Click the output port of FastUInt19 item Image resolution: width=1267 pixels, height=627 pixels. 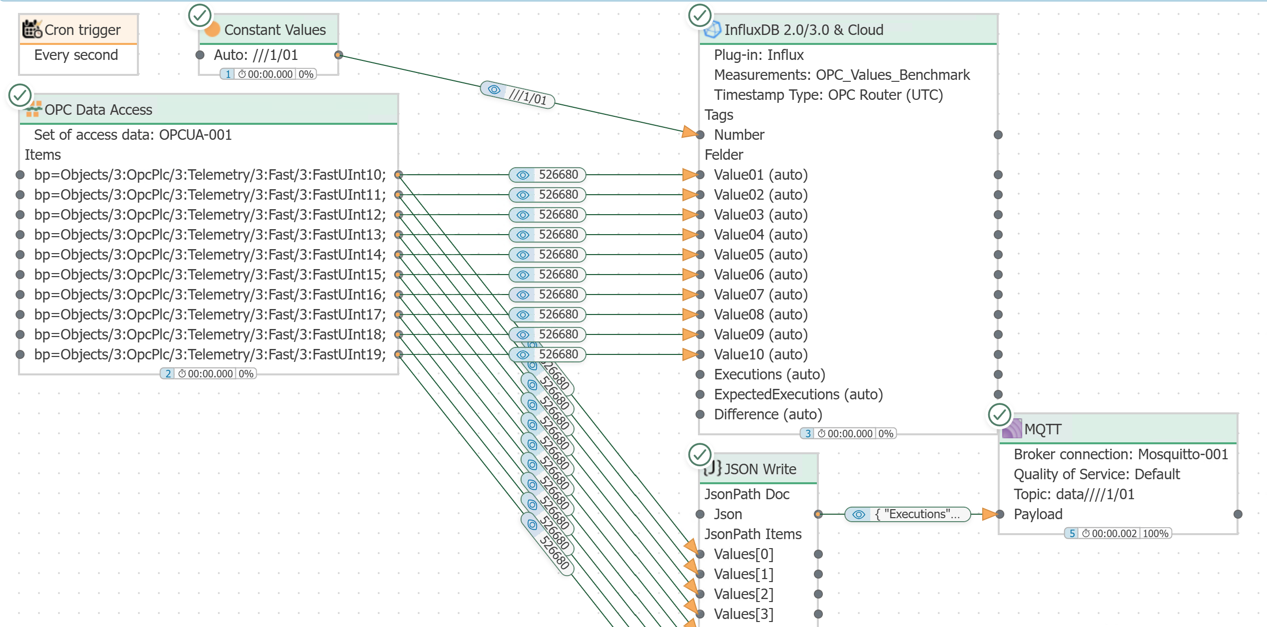[399, 354]
